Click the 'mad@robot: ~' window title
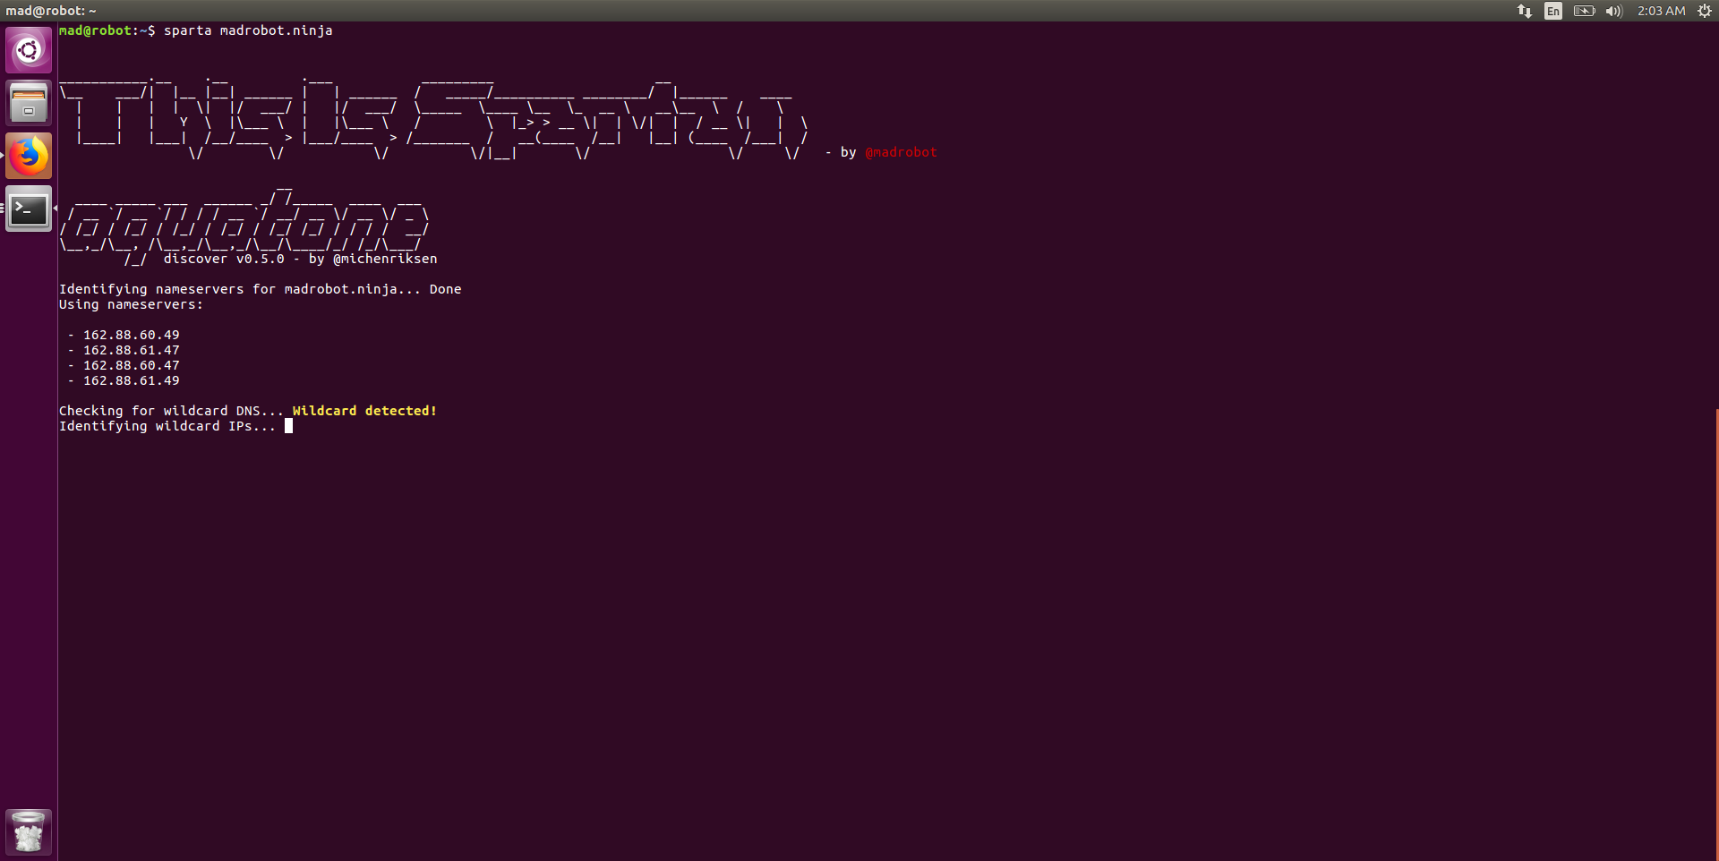The width and height of the screenshot is (1719, 861). click(x=51, y=11)
